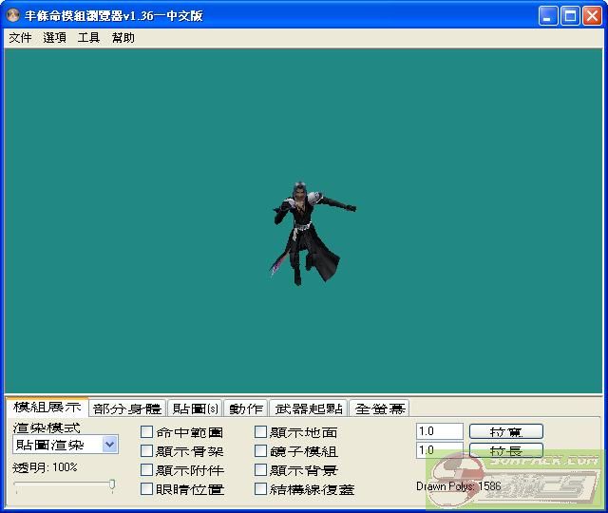
Task: Open the 工具 menu
Action: [x=88, y=38]
